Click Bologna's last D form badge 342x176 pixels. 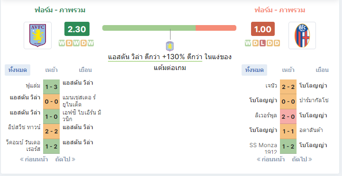[x=277, y=43]
